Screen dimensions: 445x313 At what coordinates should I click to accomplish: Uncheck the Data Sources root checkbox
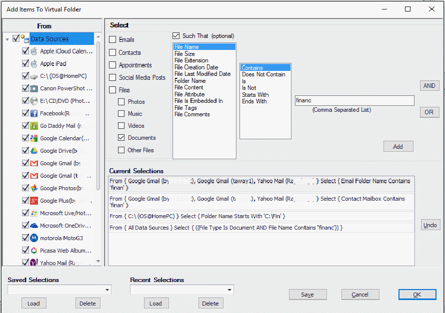pyautogui.click(x=16, y=38)
